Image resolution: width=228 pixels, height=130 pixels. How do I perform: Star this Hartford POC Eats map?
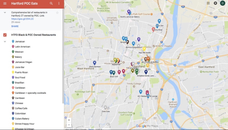pos(57,13)
